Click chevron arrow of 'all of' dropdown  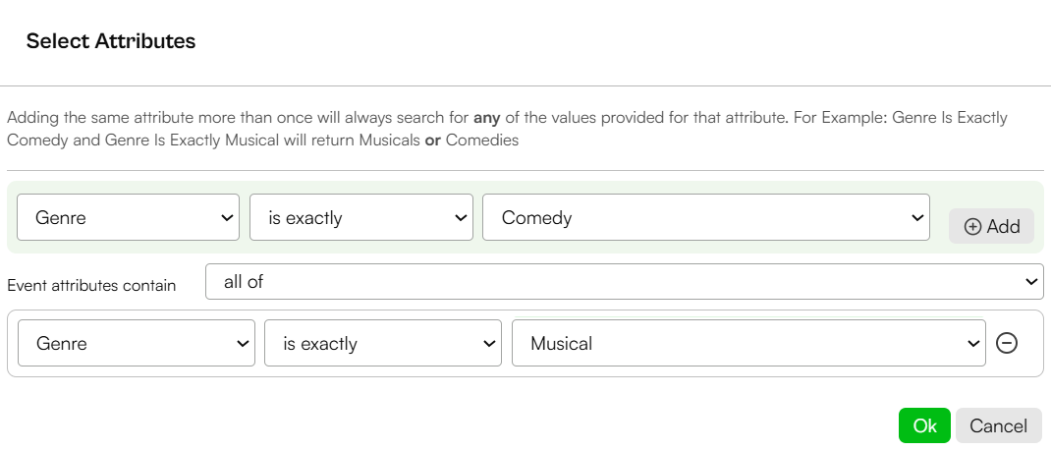pos(1031,282)
